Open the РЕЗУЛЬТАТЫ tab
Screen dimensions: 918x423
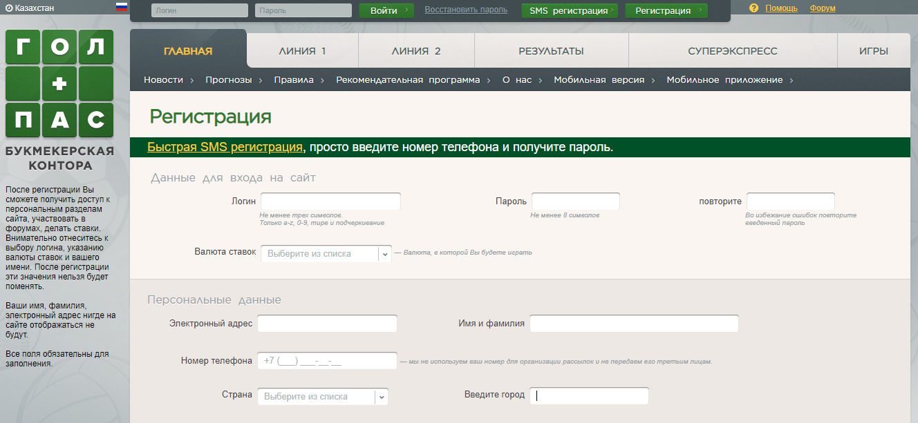click(551, 51)
